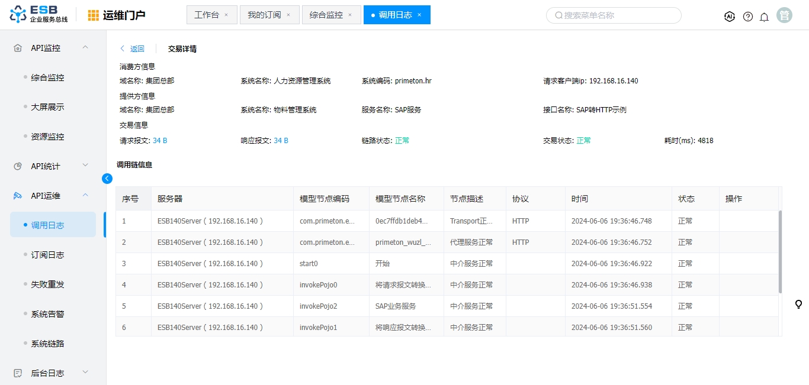Collapse sidebar with blue arrow button
The height and width of the screenshot is (385, 809).
tap(107, 179)
